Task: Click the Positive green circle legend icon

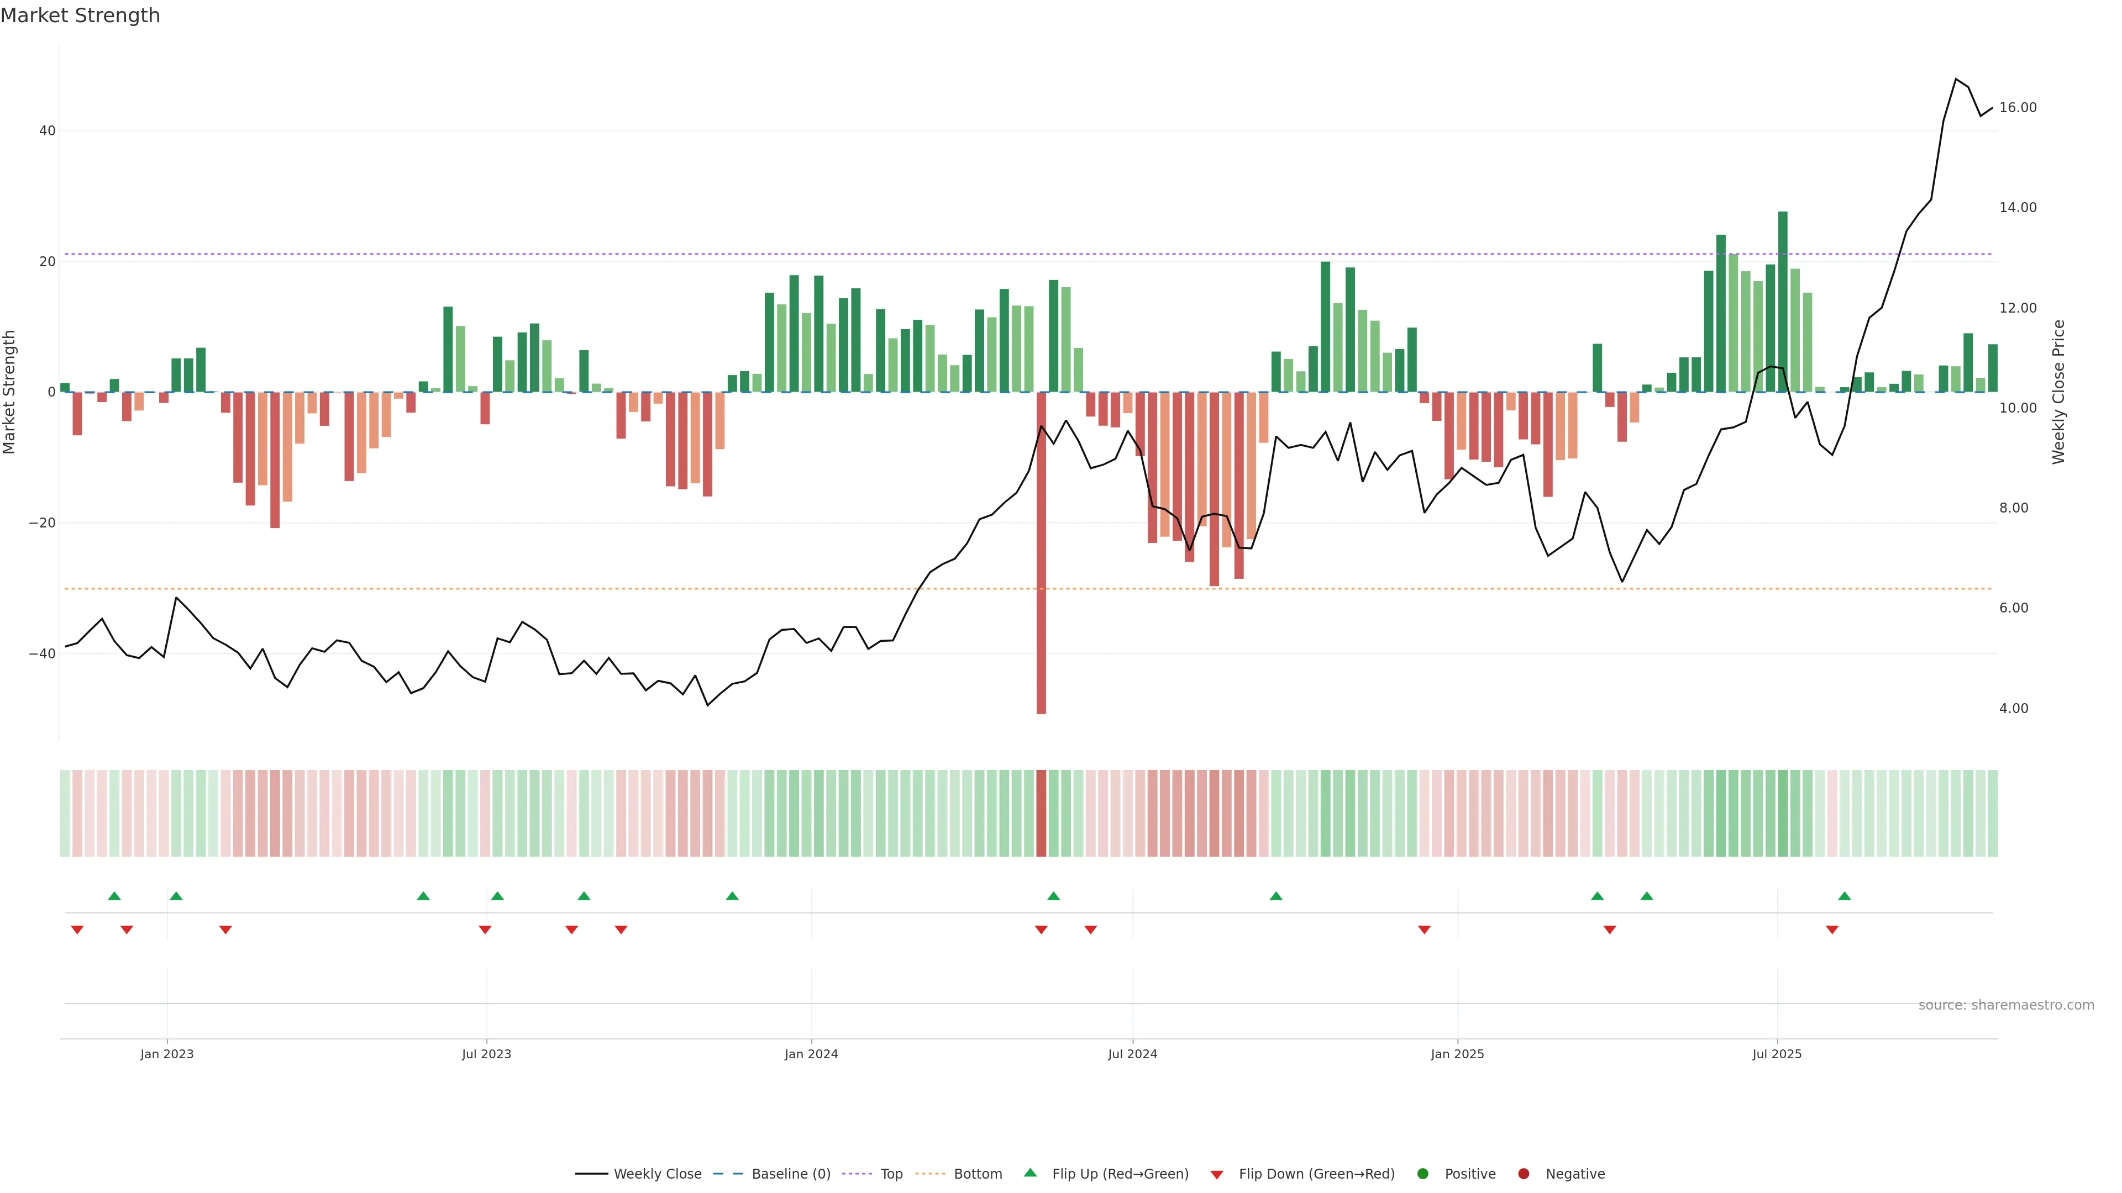Action: [x=1422, y=1173]
